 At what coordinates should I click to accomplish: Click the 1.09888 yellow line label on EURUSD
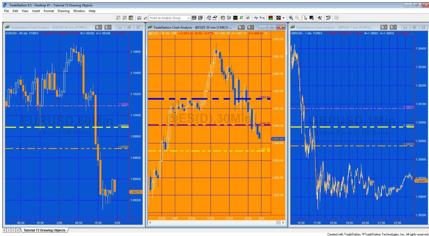pos(123,126)
